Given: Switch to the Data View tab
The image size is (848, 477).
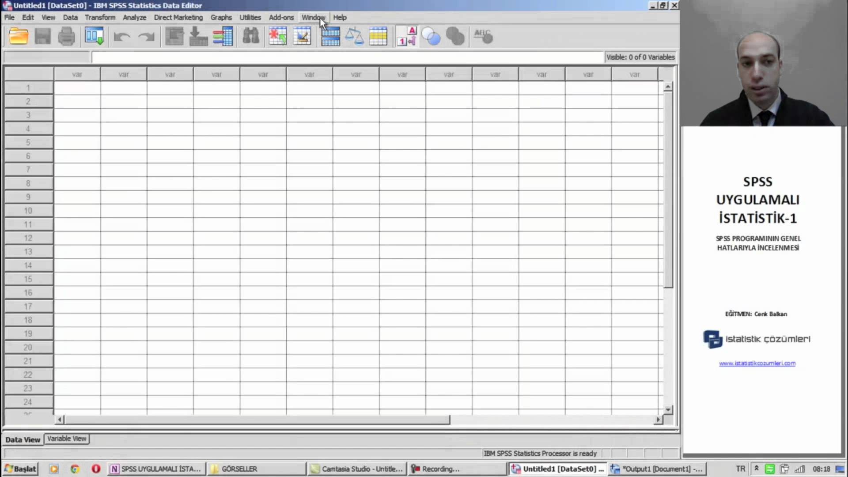Looking at the screenshot, I should pyautogui.click(x=23, y=439).
